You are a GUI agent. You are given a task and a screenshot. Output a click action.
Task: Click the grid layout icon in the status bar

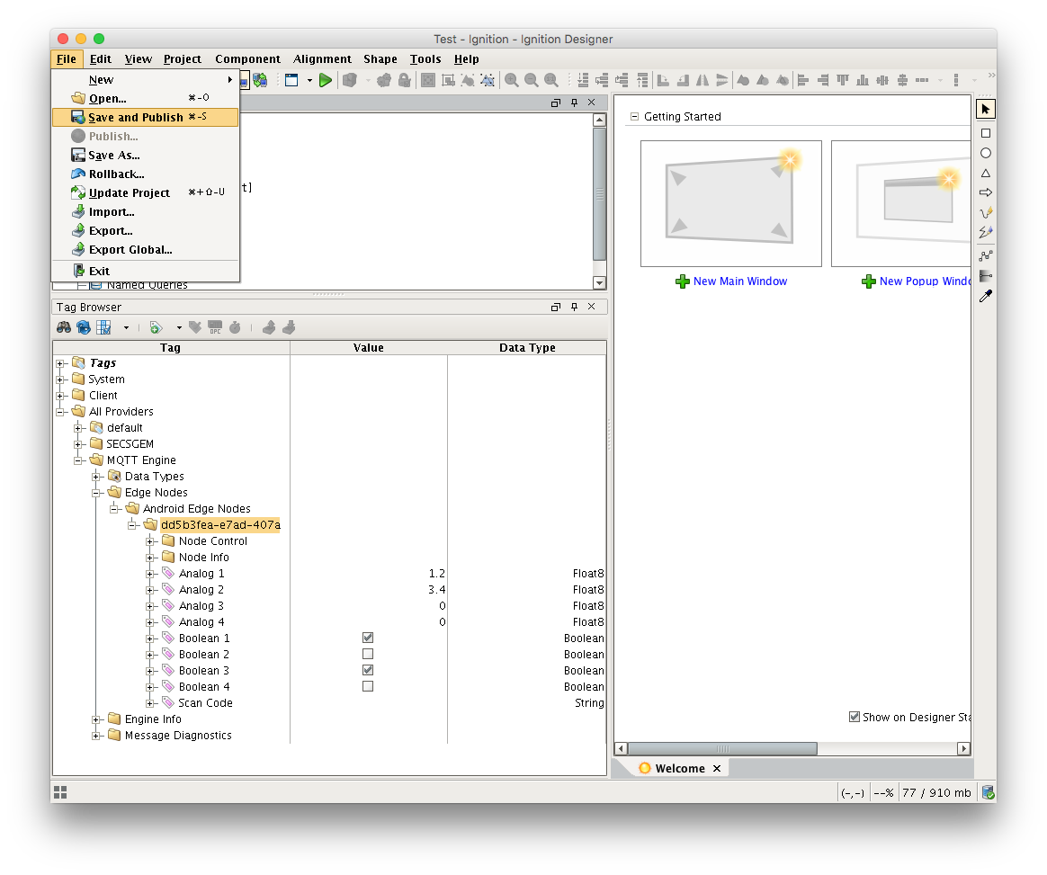60,792
